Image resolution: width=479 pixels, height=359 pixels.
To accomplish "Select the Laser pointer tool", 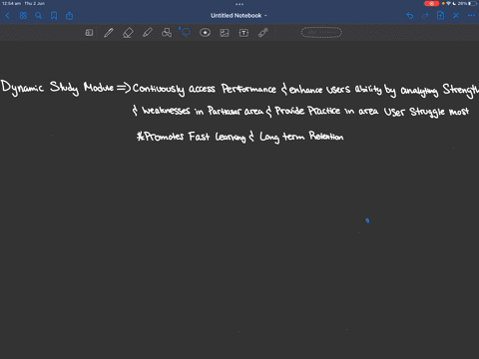I will point(263,33).
